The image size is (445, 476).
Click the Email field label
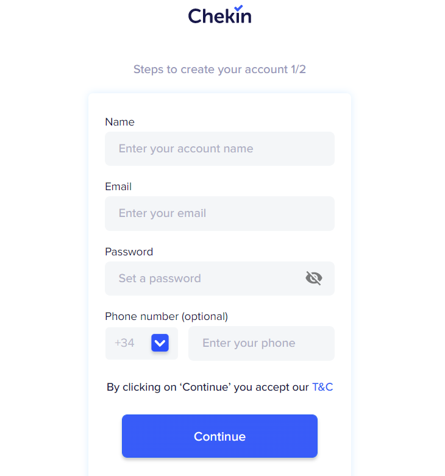pyautogui.click(x=118, y=186)
